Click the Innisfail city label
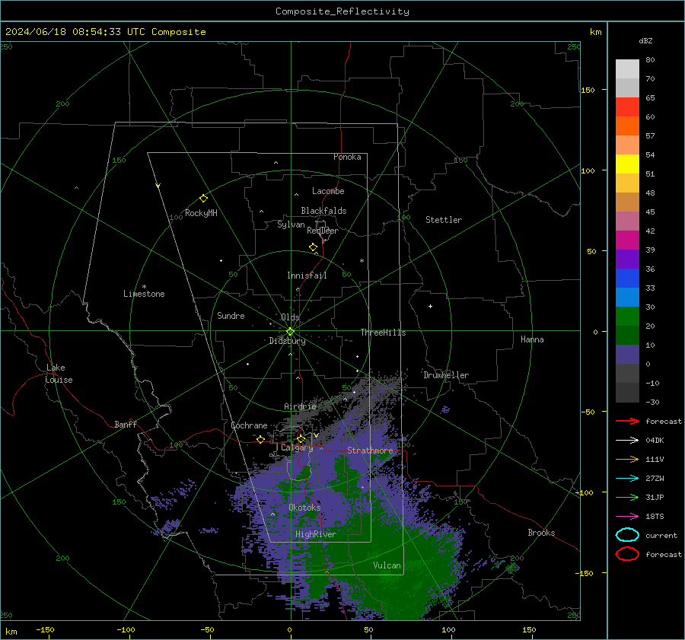Image resolution: width=685 pixels, height=640 pixels. (x=307, y=275)
